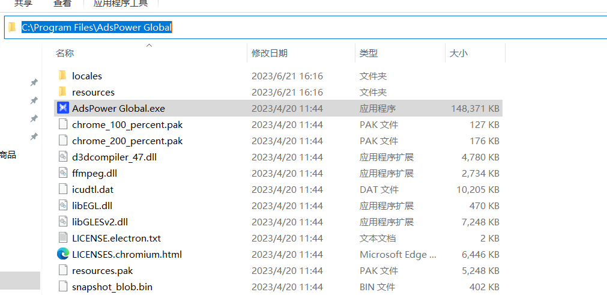Open the 应用程序工具 ribbon tab
This screenshot has width=607, height=295.
coord(121,4)
